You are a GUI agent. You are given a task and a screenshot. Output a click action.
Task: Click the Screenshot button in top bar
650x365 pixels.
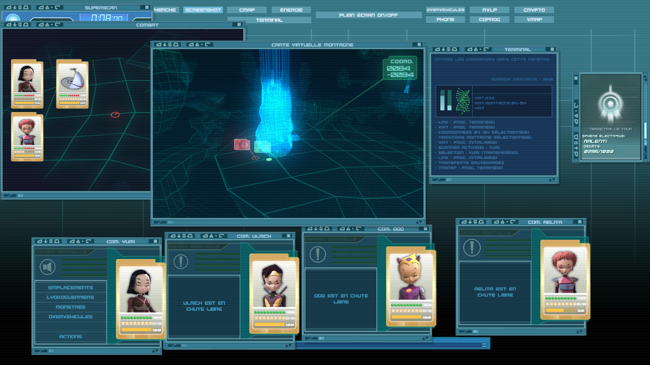pyautogui.click(x=203, y=10)
